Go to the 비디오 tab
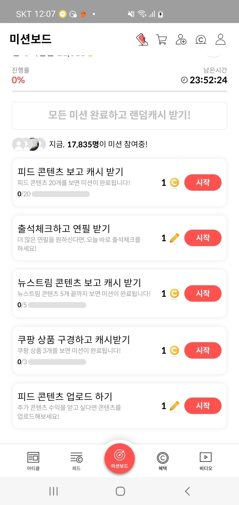 [206, 461]
